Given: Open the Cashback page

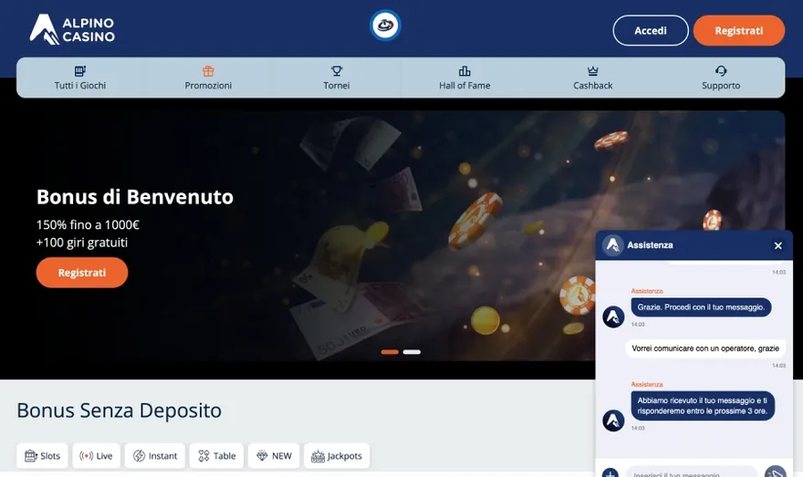Looking at the screenshot, I should [x=592, y=78].
